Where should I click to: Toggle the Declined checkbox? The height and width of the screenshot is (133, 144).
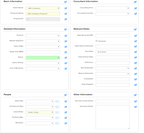tap(97, 41)
